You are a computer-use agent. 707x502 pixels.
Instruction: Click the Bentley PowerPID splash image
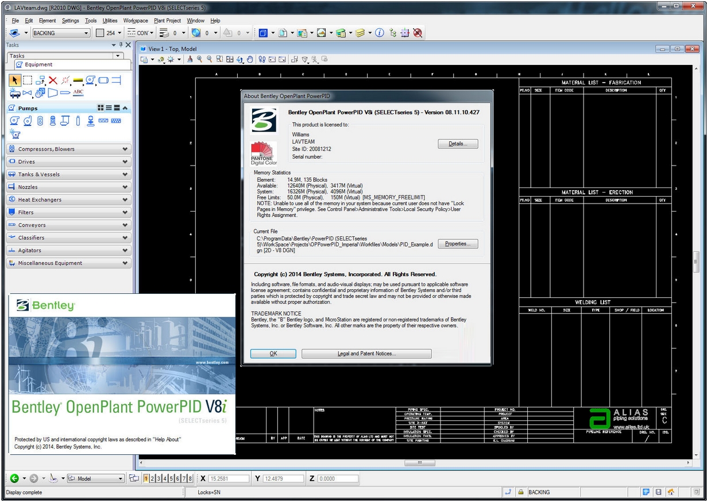point(122,374)
